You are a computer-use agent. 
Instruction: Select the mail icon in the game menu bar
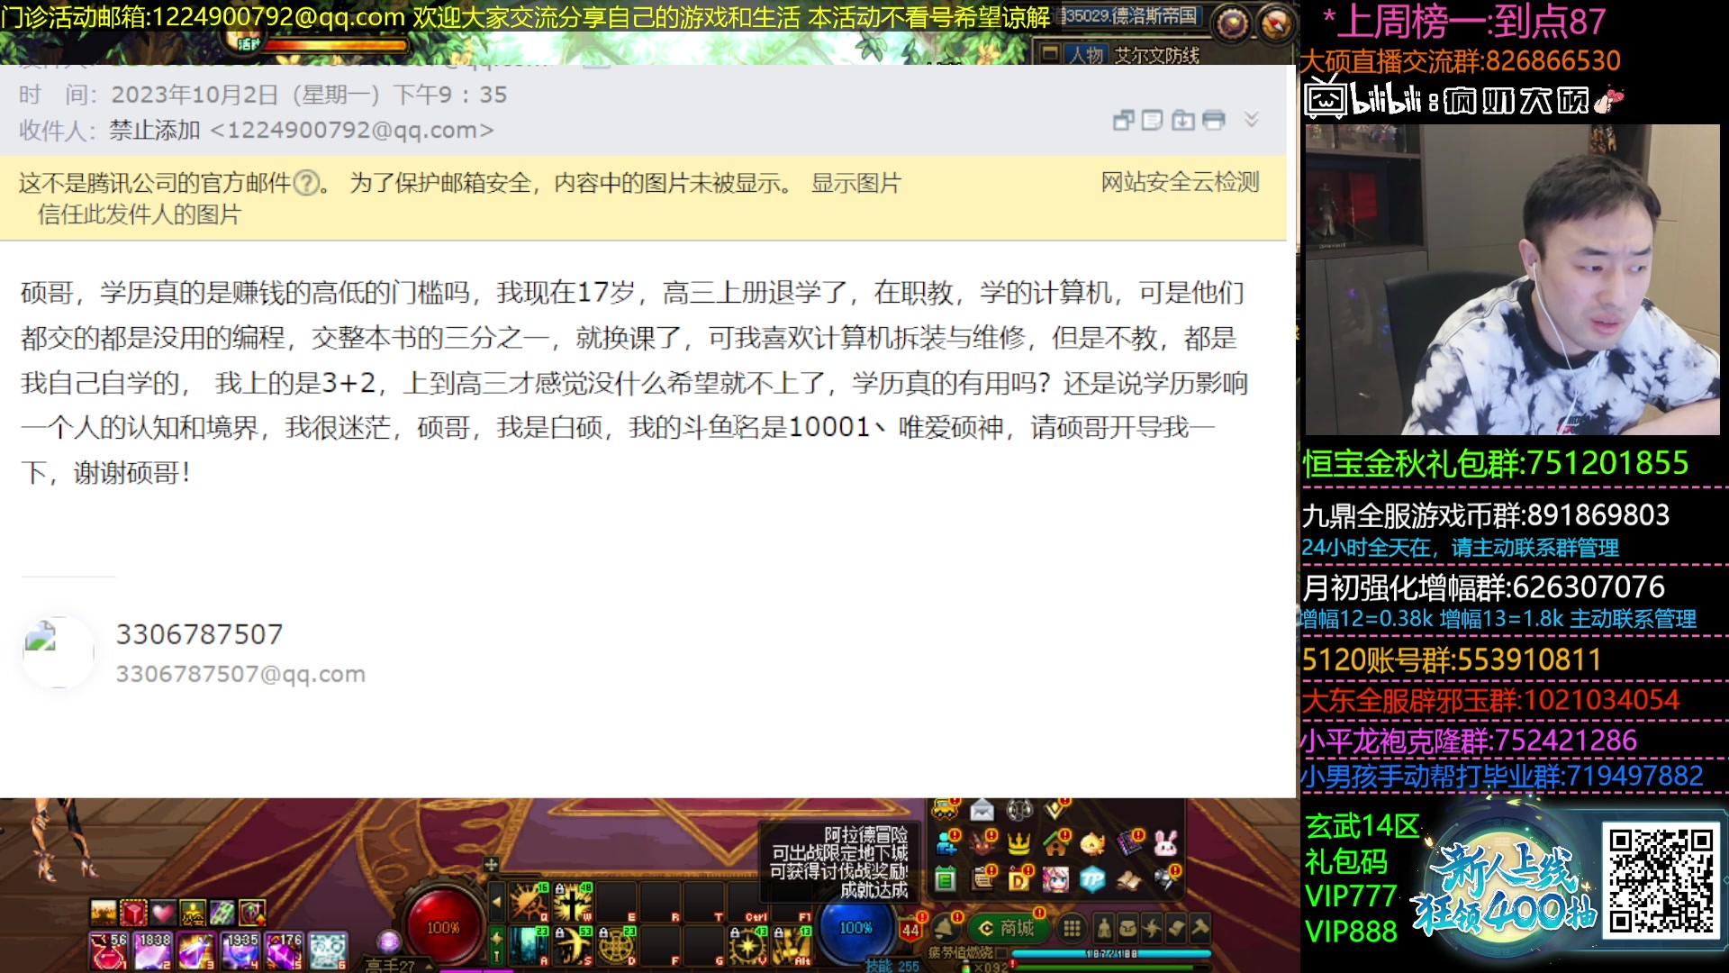[x=982, y=810]
